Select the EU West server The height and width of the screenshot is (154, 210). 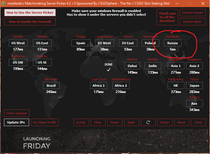tap(104, 43)
